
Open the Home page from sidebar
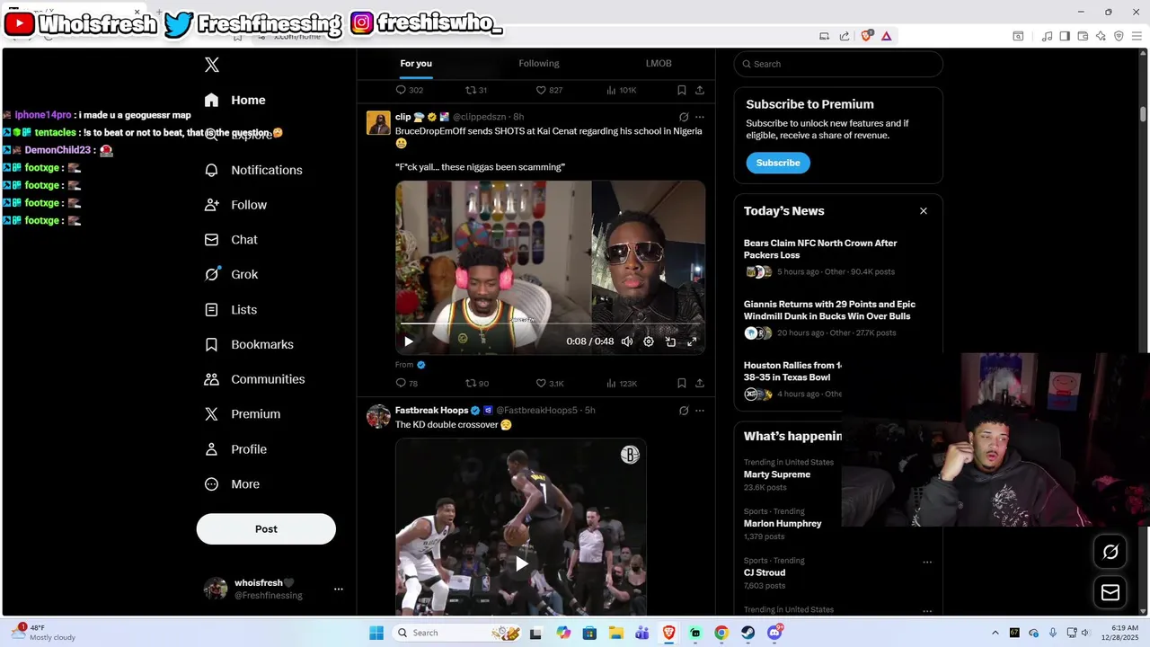click(234, 100)
